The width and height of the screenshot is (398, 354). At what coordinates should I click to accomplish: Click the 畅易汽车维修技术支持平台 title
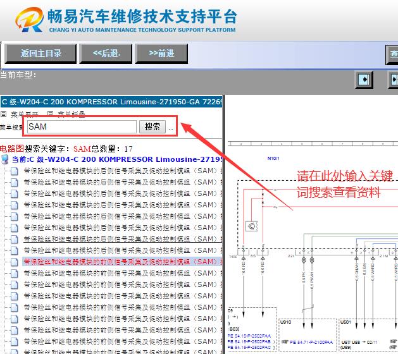click(x=142, y=16)
